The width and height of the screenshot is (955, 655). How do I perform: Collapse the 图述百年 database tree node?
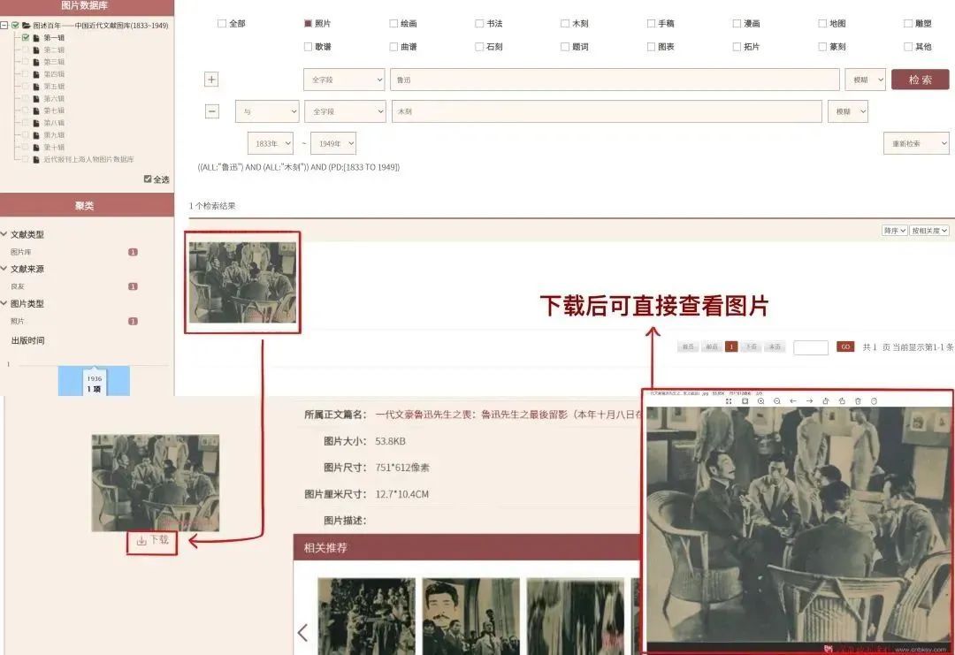(x=4, y=26)
